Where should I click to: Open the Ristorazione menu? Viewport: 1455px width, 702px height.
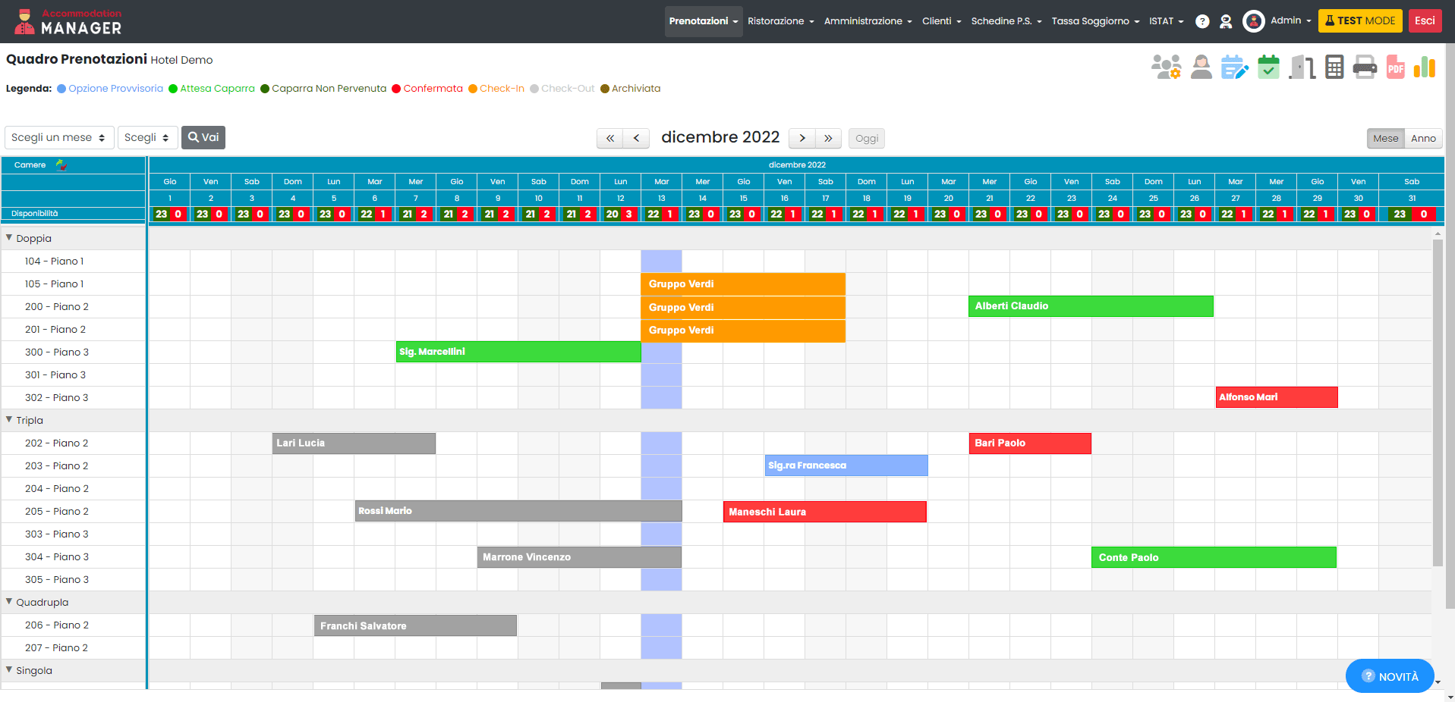coord(780,21)
